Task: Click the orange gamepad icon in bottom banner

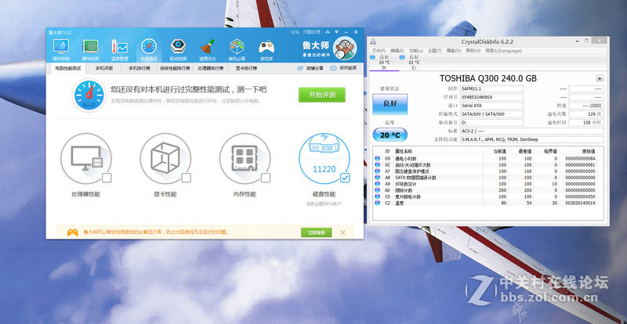Action: click(x=72, y=232)
